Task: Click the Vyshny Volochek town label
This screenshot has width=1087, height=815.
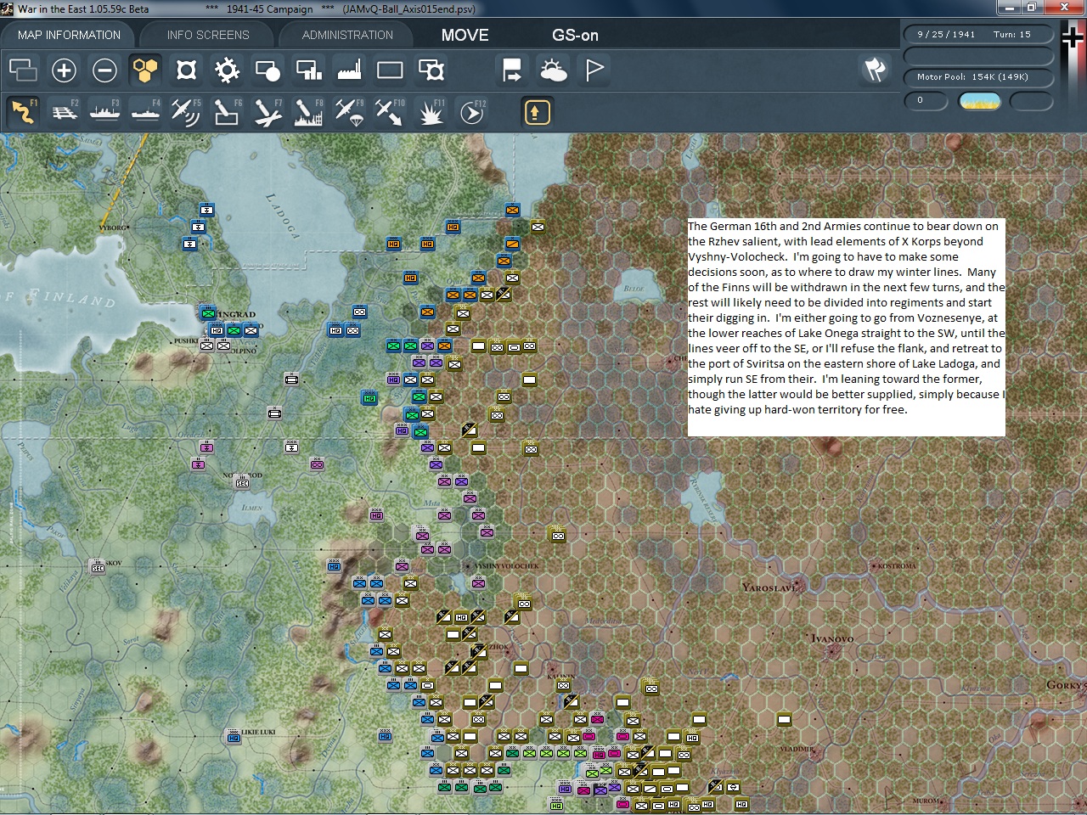Action: pos(508,565)
